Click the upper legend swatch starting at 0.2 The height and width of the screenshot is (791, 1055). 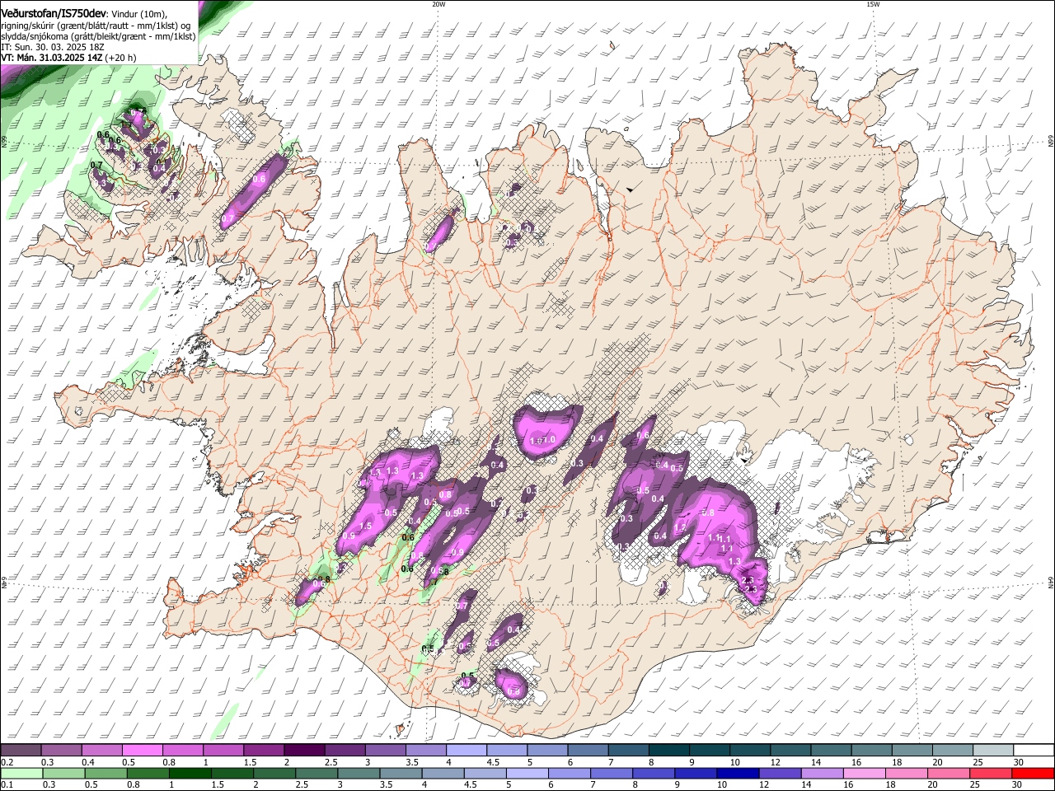click(21, 751)
